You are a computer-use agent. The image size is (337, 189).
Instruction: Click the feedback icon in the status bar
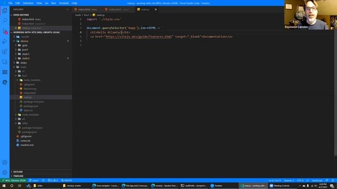(x=327, y=181)
